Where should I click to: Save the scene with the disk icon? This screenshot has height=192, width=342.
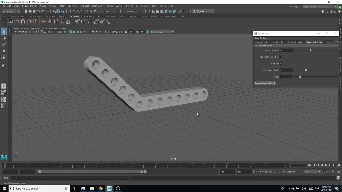click(34, 11)
